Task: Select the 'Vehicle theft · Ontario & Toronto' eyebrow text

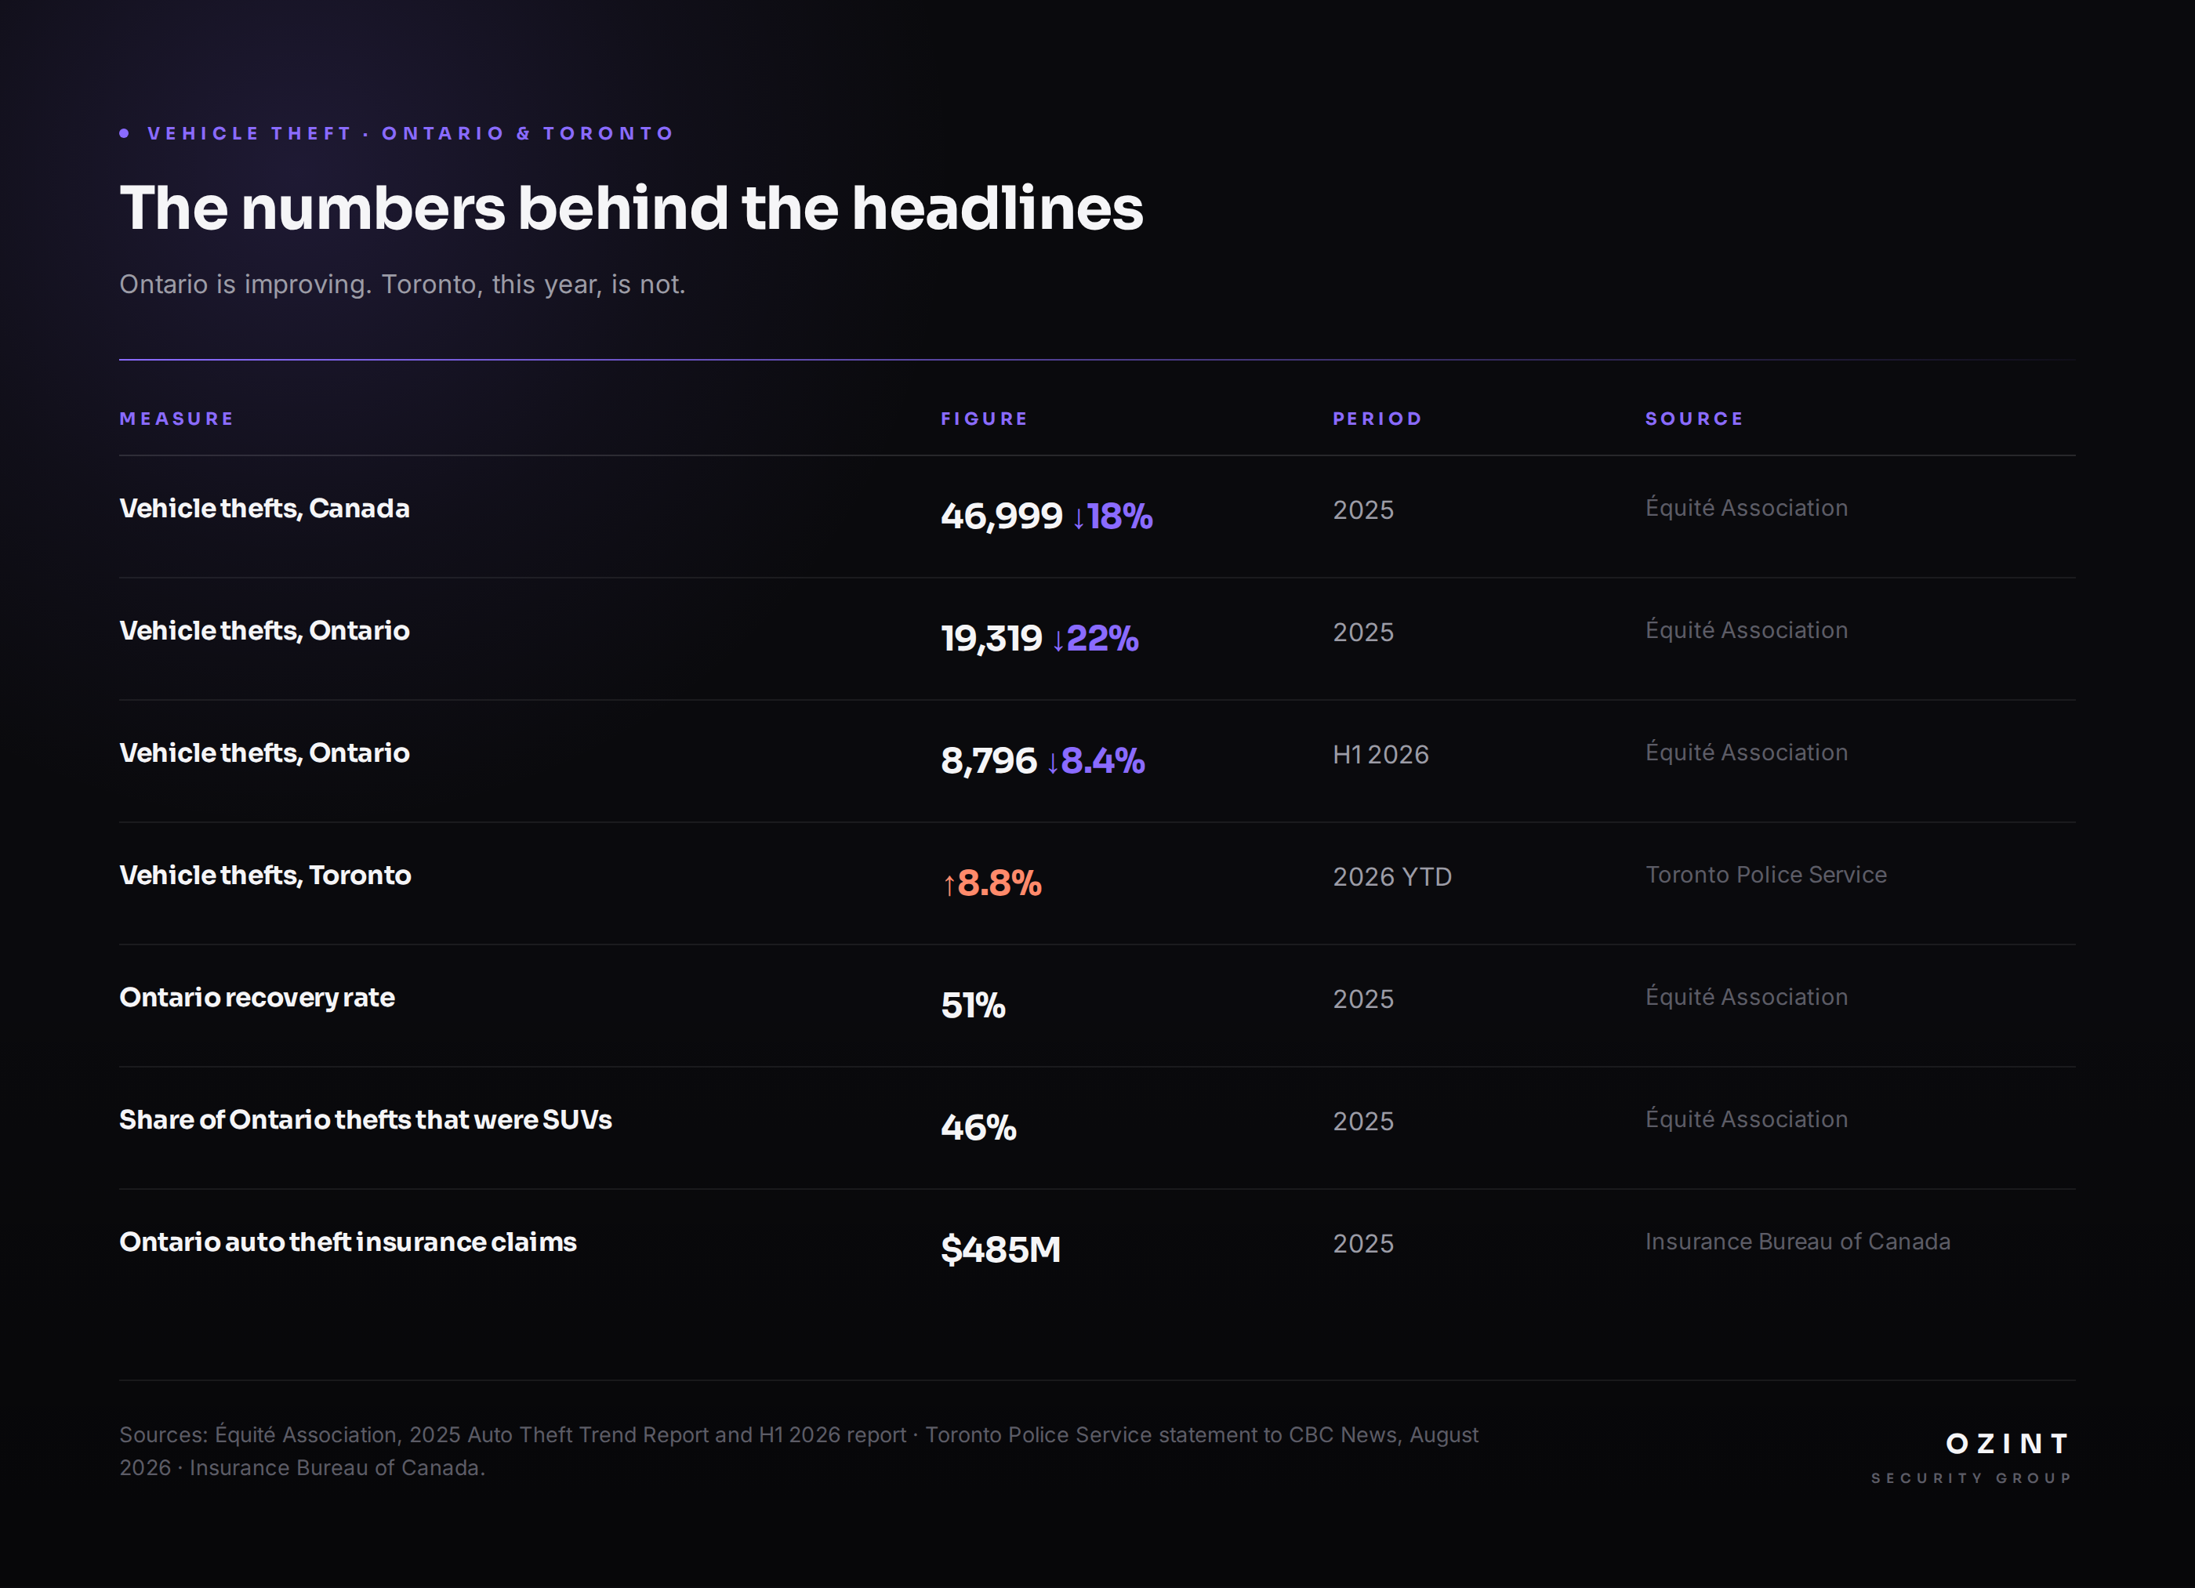Action: (410, 133)
